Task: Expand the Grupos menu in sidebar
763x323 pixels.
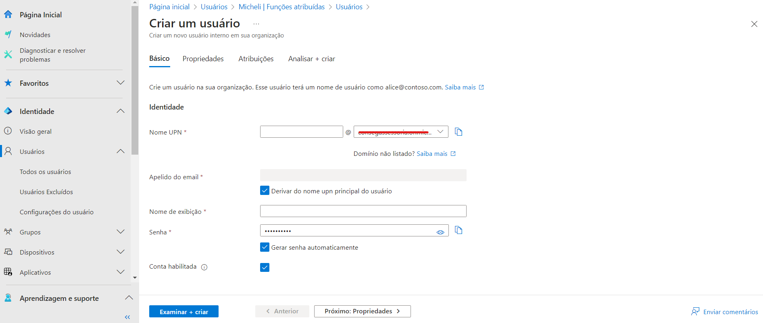Action: (x=120, y=232)
